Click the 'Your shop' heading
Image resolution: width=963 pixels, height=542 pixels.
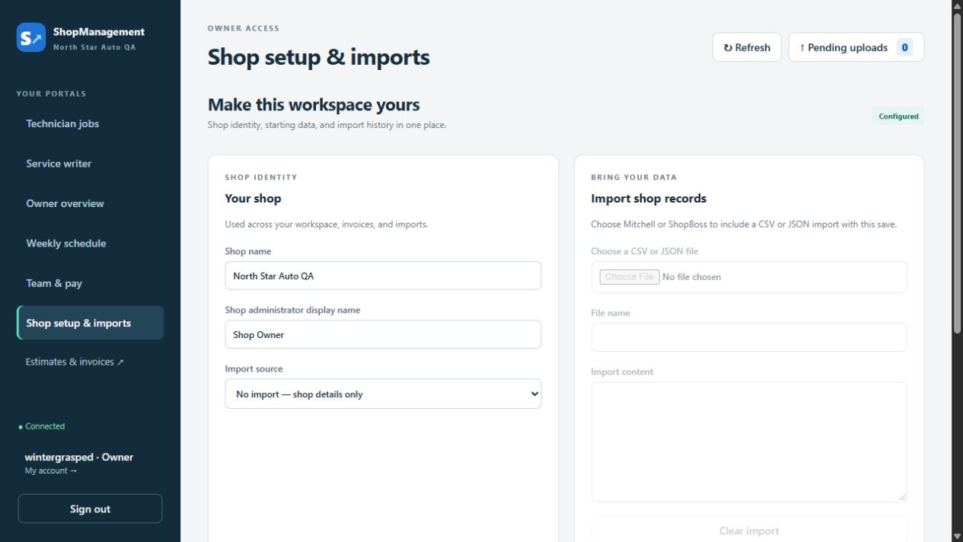(x=253, y=199)
